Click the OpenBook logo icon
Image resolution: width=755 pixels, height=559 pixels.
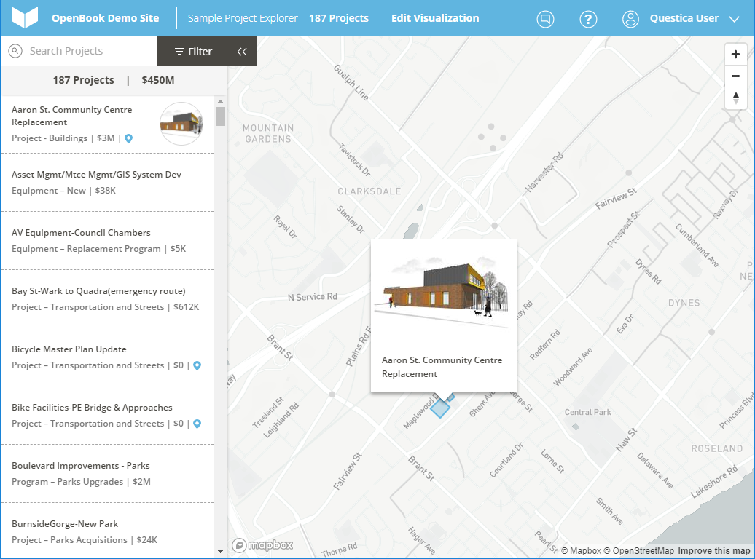tap(24, 16)
